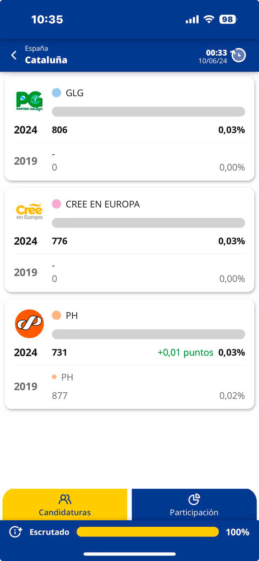This screenshot has width=259, height=561.
Task: Tap the Cree en Europa logo
Action: tap(29, 211)
